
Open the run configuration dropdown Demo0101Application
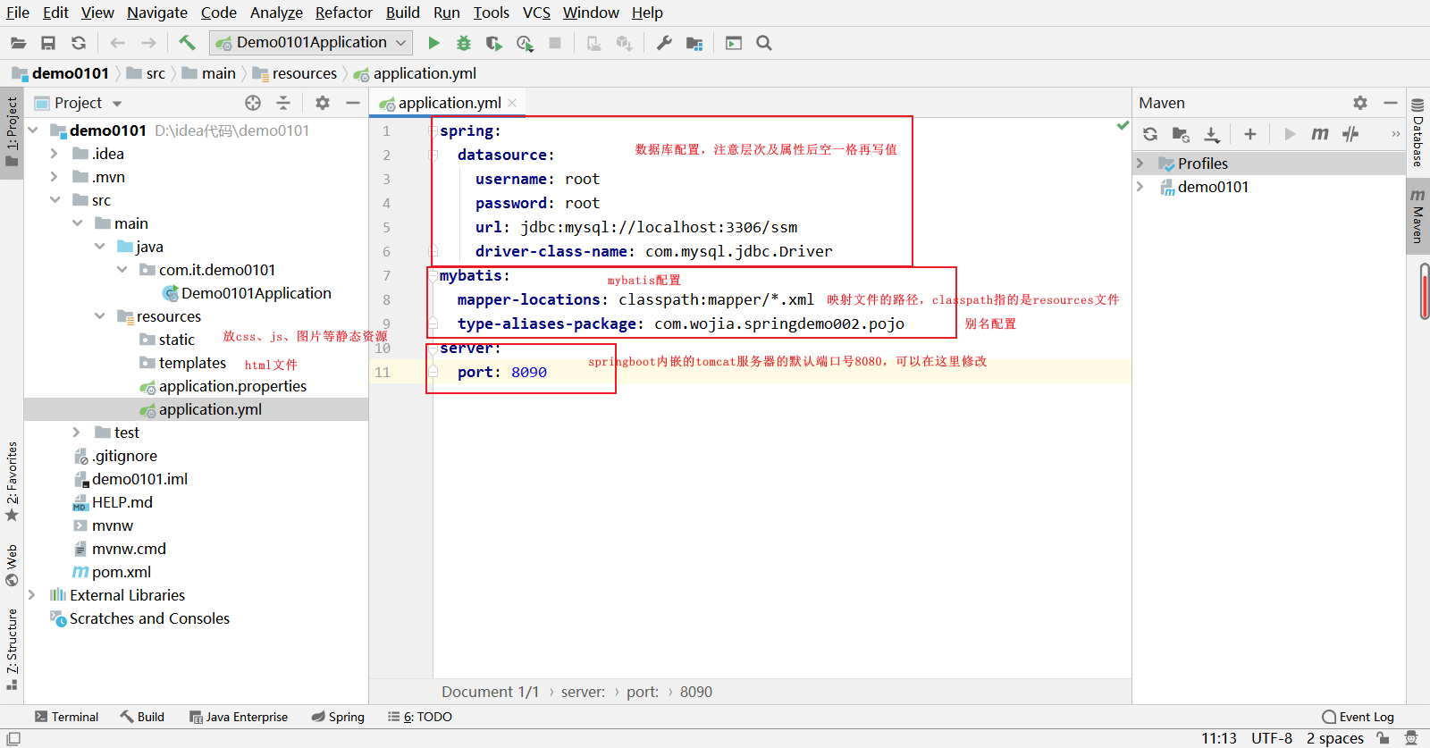311,42
